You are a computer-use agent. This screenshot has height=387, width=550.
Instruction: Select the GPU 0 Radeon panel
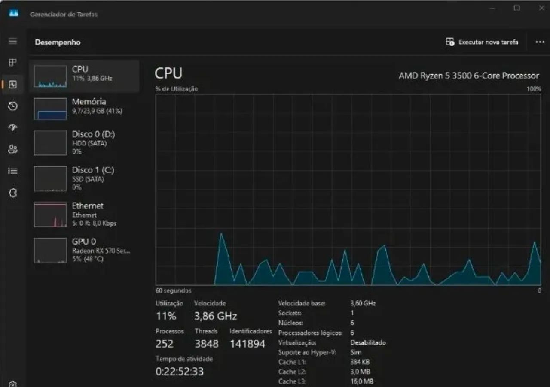84,250
